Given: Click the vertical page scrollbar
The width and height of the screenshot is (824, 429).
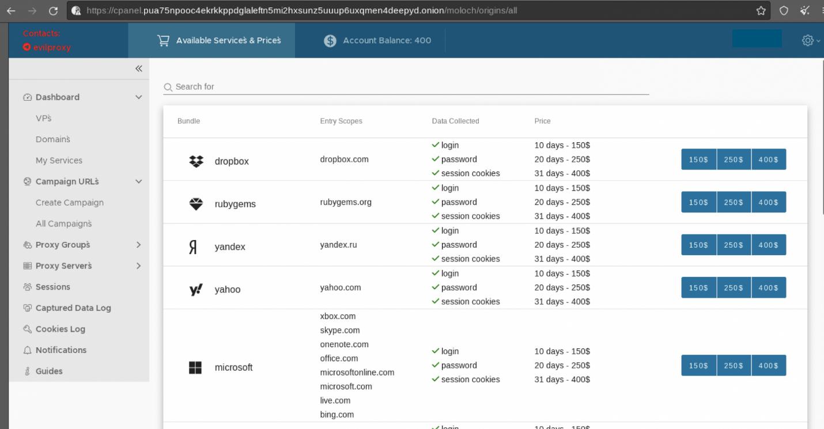Looking at the screenshot, I should [822, 137].
